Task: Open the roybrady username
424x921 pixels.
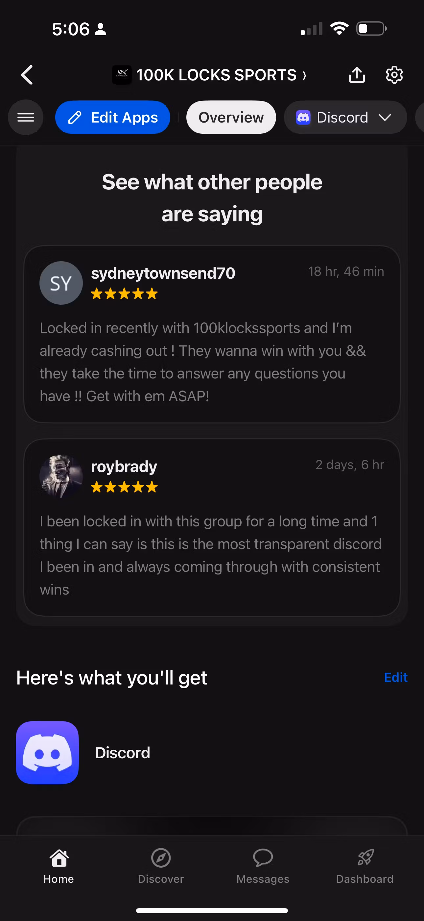Action: [124, 466]
